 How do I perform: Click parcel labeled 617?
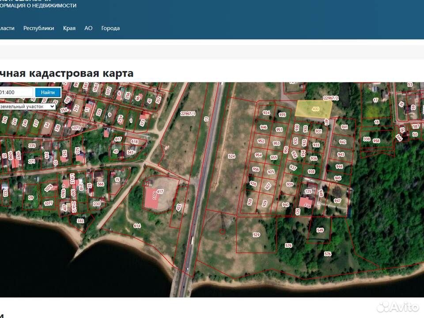coord(118,139)
